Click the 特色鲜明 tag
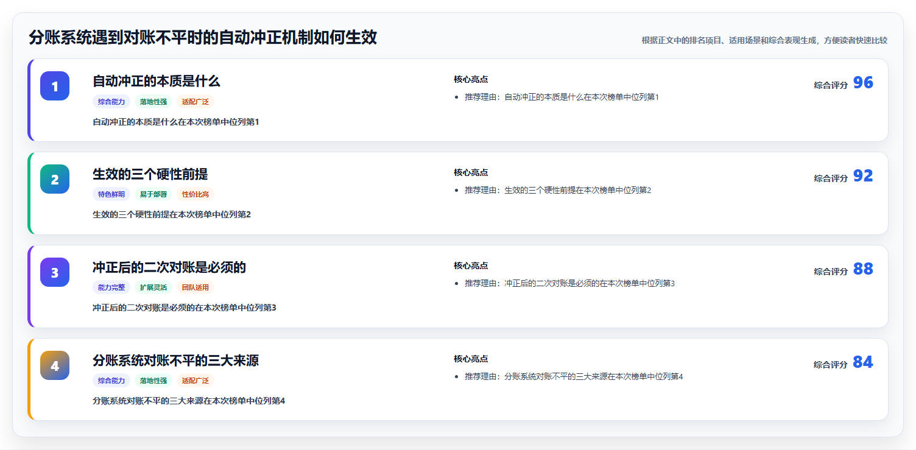 pos(111,194)
